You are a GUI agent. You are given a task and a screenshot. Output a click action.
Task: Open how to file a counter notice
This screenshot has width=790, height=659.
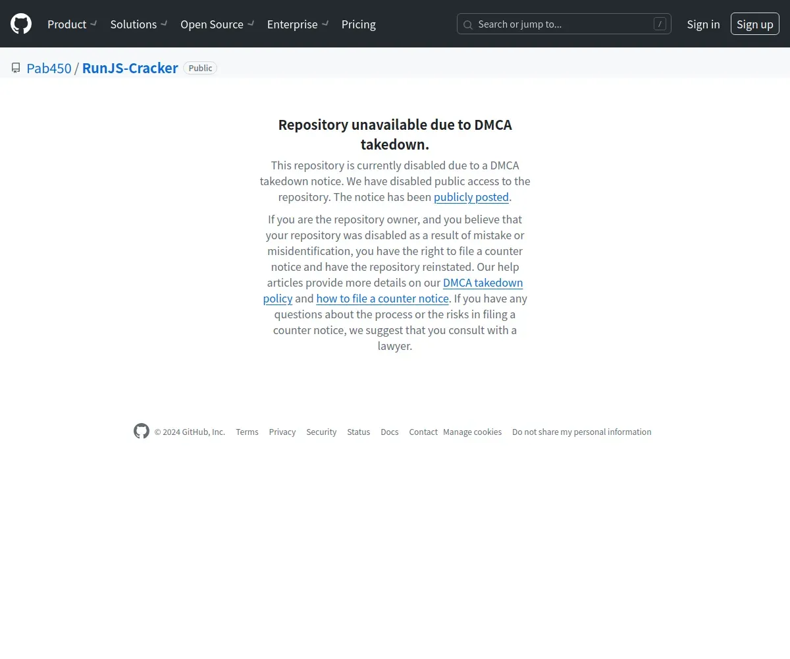pyautogui.click(x=382, y=299)
